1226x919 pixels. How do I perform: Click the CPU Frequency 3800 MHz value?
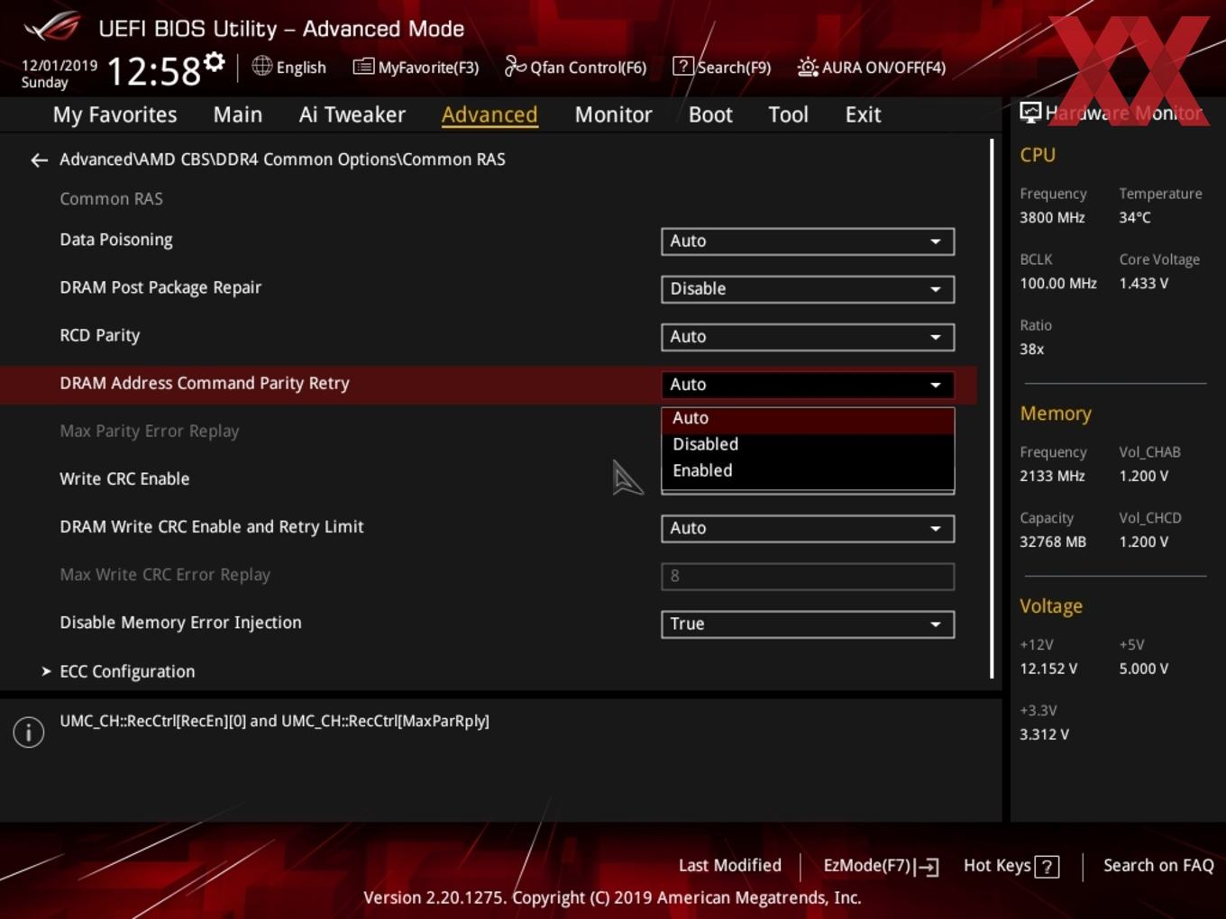tap(1052, 217)
